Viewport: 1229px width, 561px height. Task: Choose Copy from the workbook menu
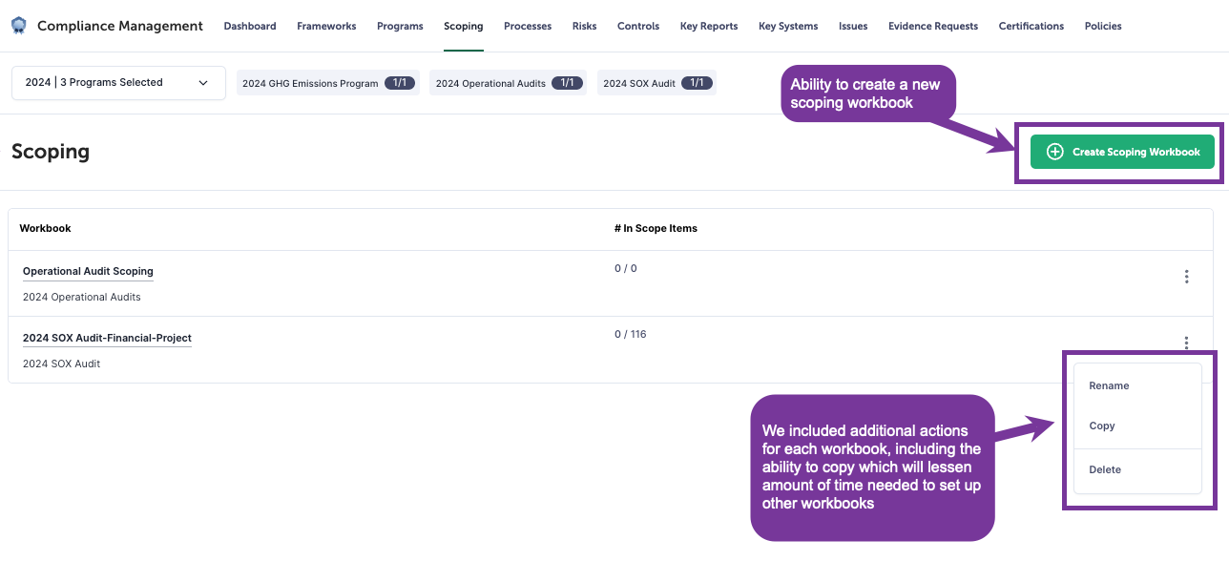pos(1102,426)
